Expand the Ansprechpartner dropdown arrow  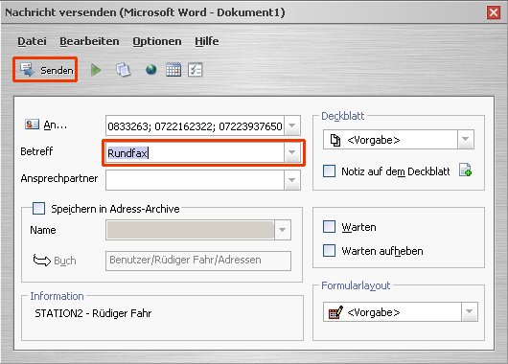(x=292, y=180)
